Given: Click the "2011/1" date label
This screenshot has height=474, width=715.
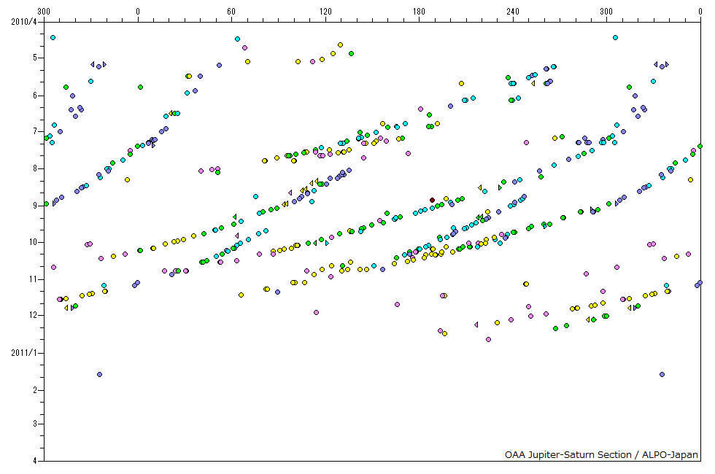Looking at the screenshot, I should tap(24, 353).
